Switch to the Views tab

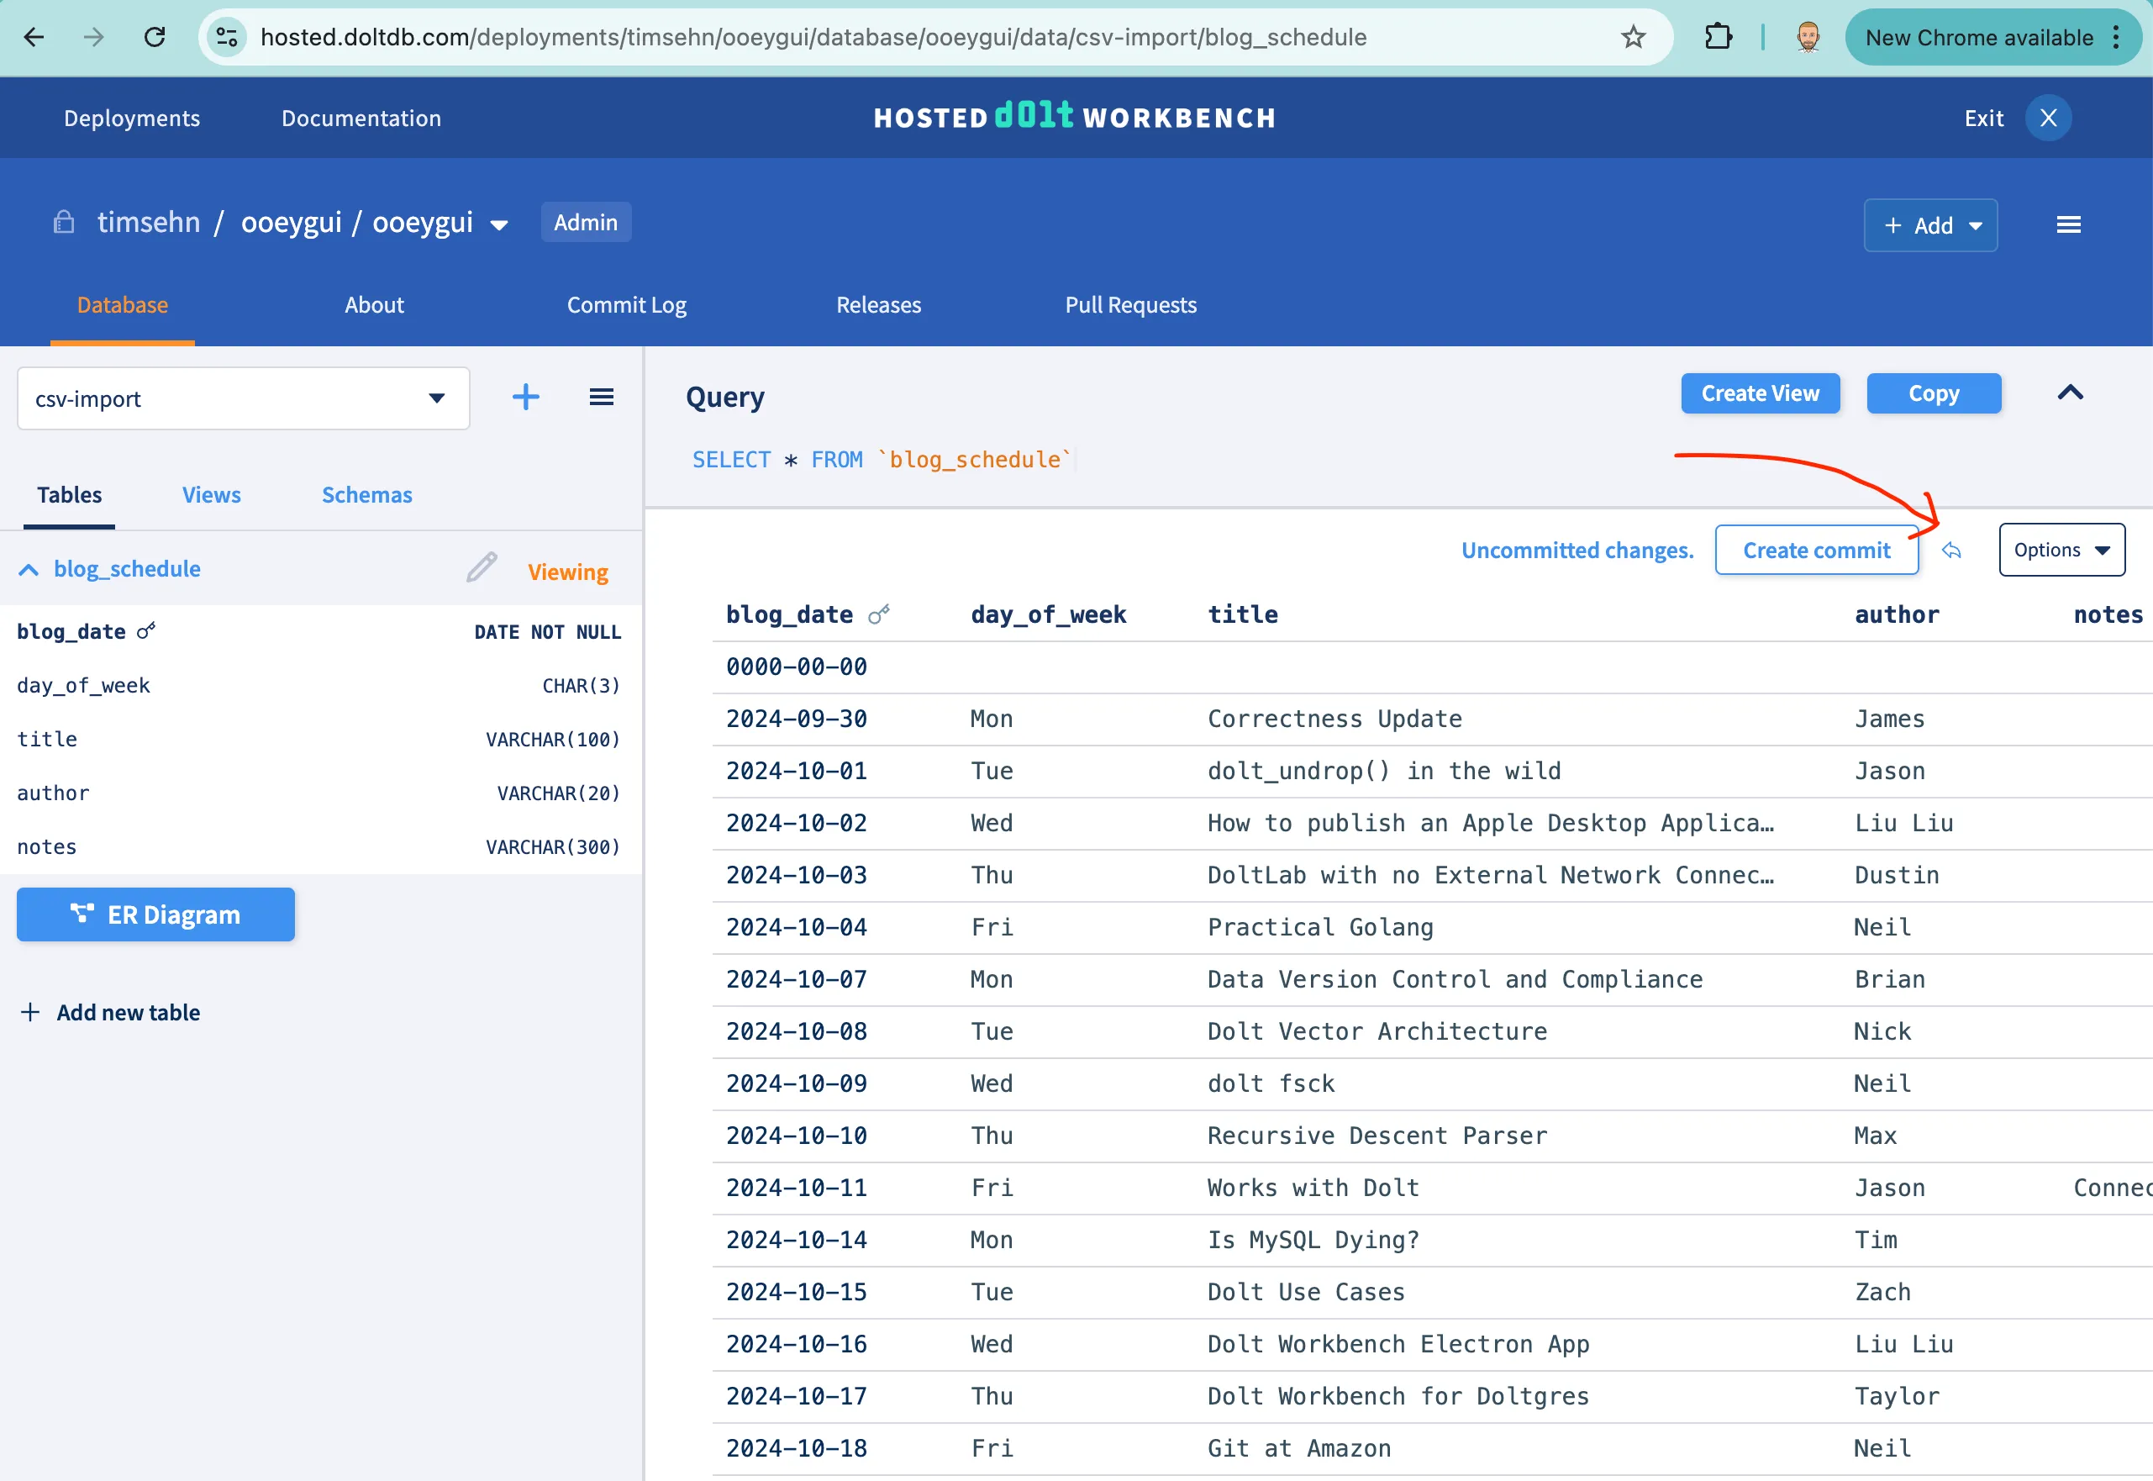click(211, 494)
